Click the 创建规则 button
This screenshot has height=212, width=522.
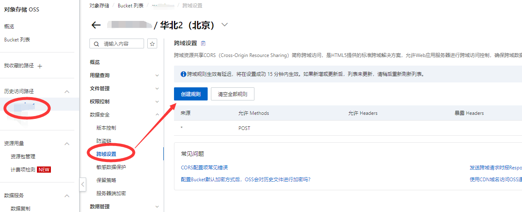(191, 94)
